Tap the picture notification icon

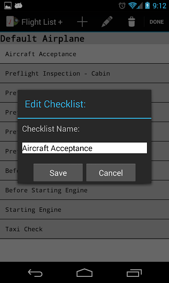point(8,6)
